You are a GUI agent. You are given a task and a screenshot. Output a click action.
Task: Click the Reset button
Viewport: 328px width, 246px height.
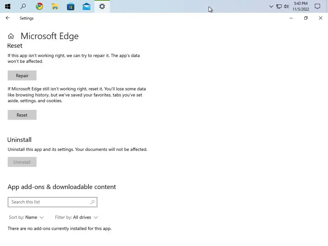coord(22,115)
